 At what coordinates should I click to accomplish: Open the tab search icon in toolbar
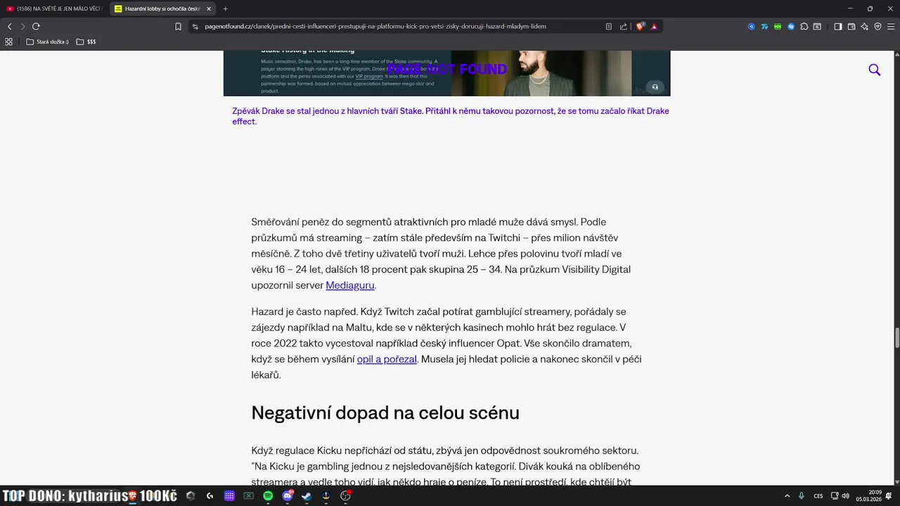coord(817,27)
